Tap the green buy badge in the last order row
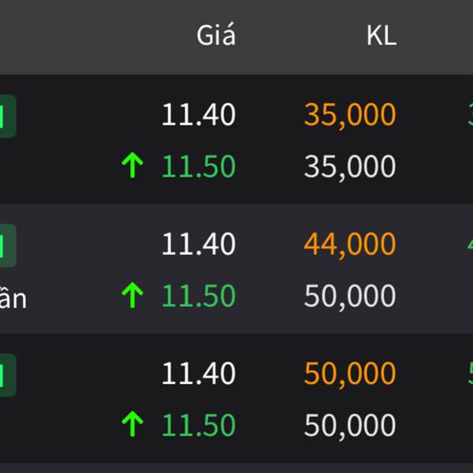 click(8, 375)
